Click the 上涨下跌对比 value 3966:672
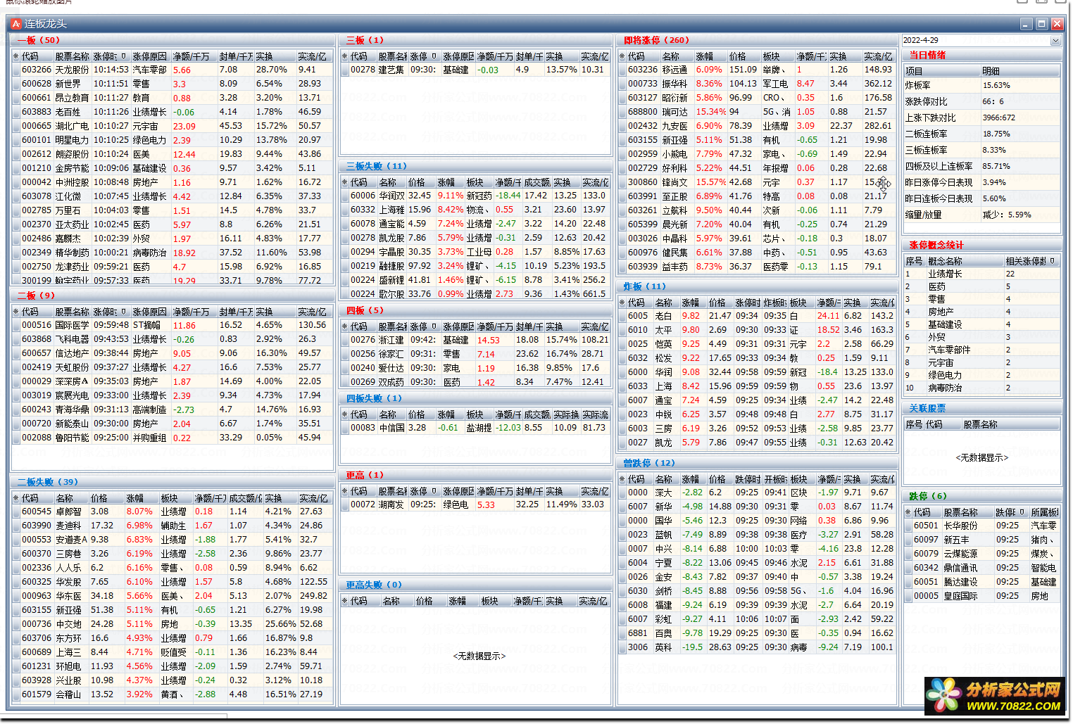This screenshot has width=1073, height=724. pyautogui.click(x=999, y=118)
